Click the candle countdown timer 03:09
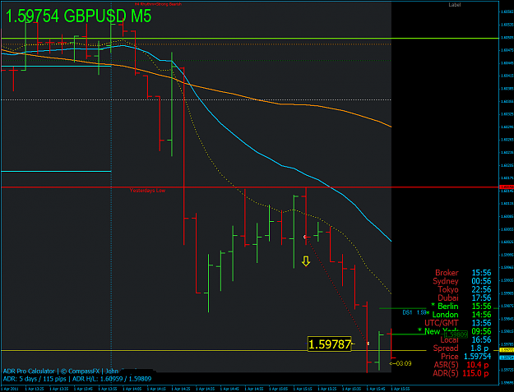Viewport: 514px width, 392px height. (401, 363)
